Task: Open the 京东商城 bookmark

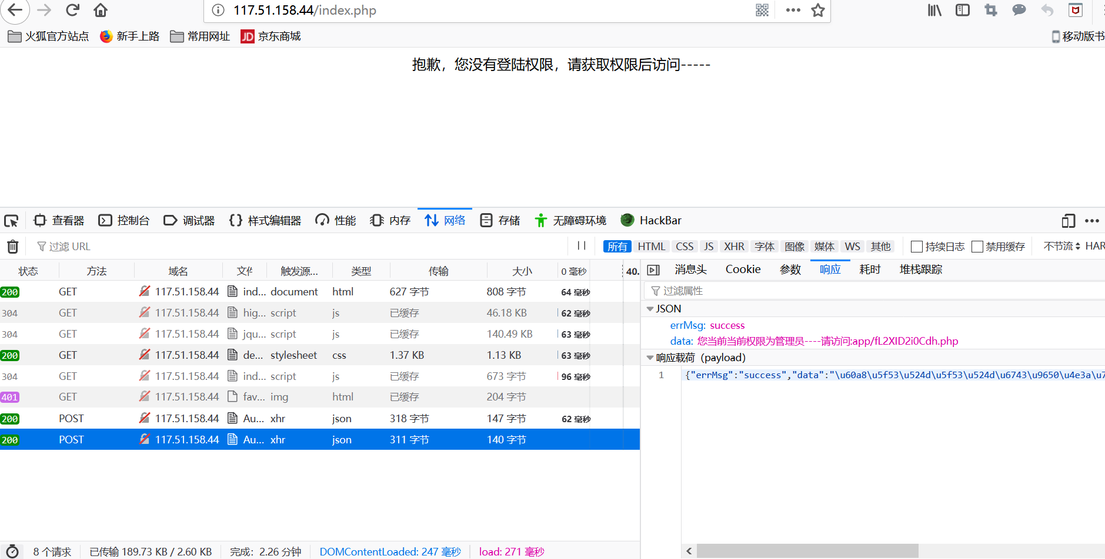Action: [270, 36]
